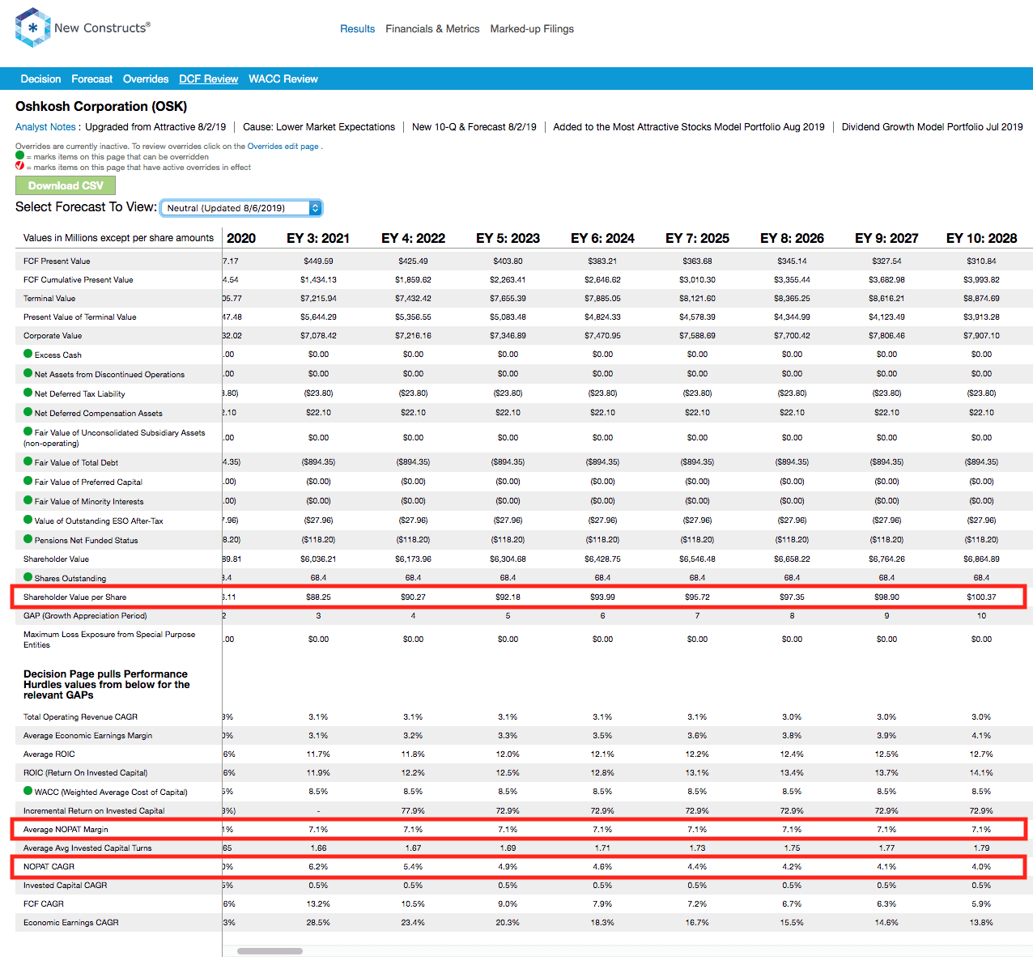Click the horizontal scrollbar thumb at table bottom
Screen dimensions: 1033x969
[x=270, y=951]
